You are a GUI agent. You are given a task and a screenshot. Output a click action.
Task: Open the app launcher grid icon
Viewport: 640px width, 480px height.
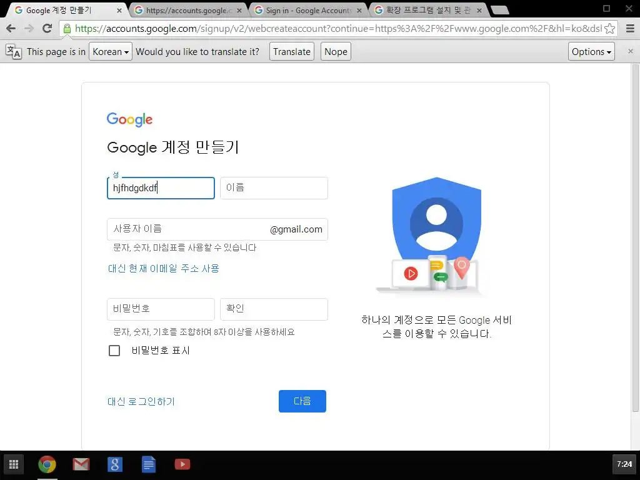pyautogui.click(x=14, y=464)
